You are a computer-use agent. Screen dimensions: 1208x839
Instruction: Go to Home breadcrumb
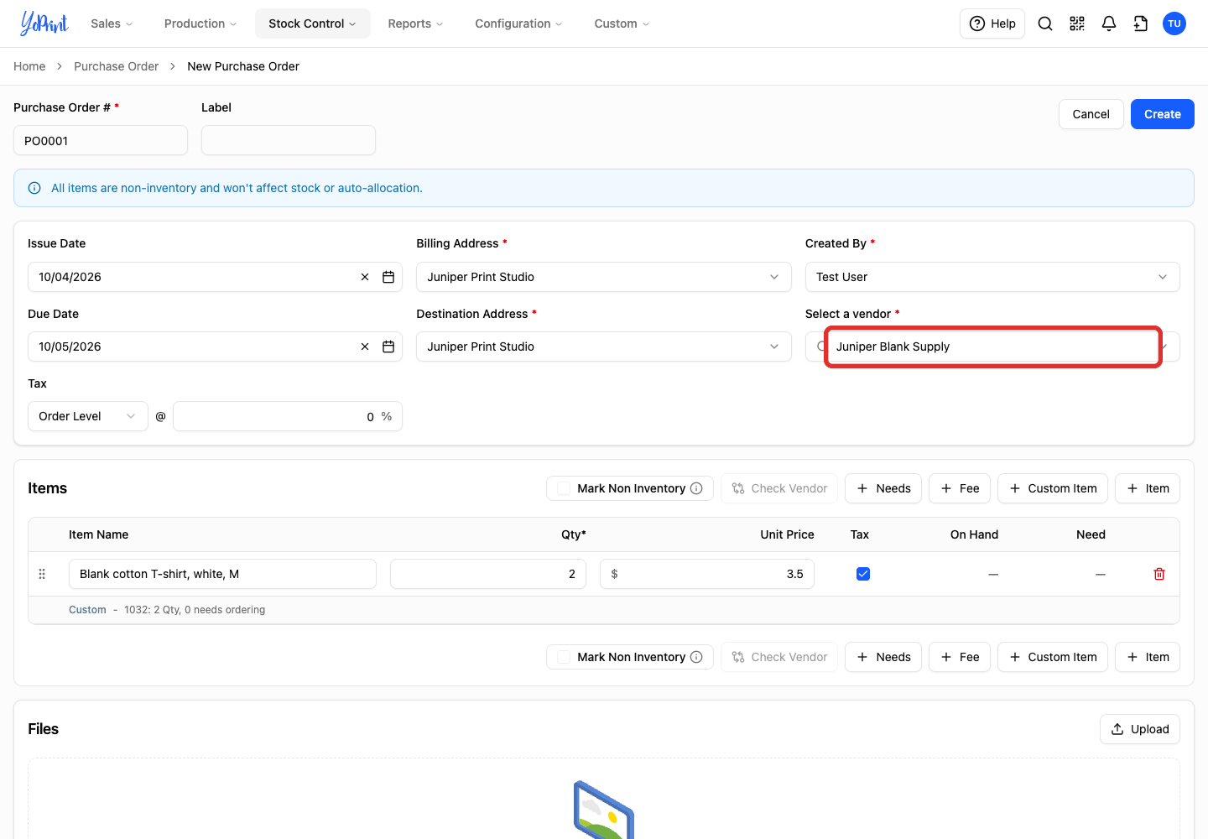29,66
